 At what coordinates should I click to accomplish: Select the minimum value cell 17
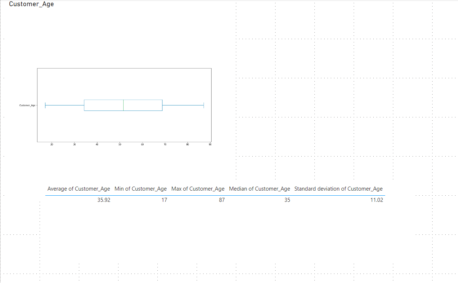pos(164,200)
